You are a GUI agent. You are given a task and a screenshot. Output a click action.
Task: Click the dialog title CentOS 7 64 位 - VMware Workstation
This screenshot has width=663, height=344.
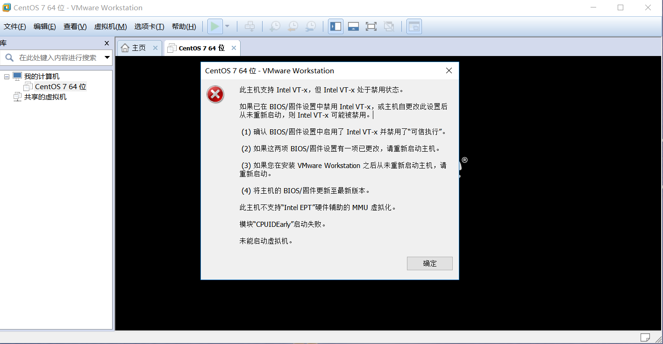(270, 71)
